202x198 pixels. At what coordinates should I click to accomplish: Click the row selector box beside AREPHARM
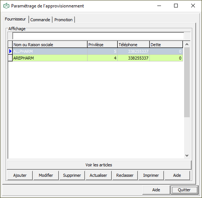[x=10, y=58]
